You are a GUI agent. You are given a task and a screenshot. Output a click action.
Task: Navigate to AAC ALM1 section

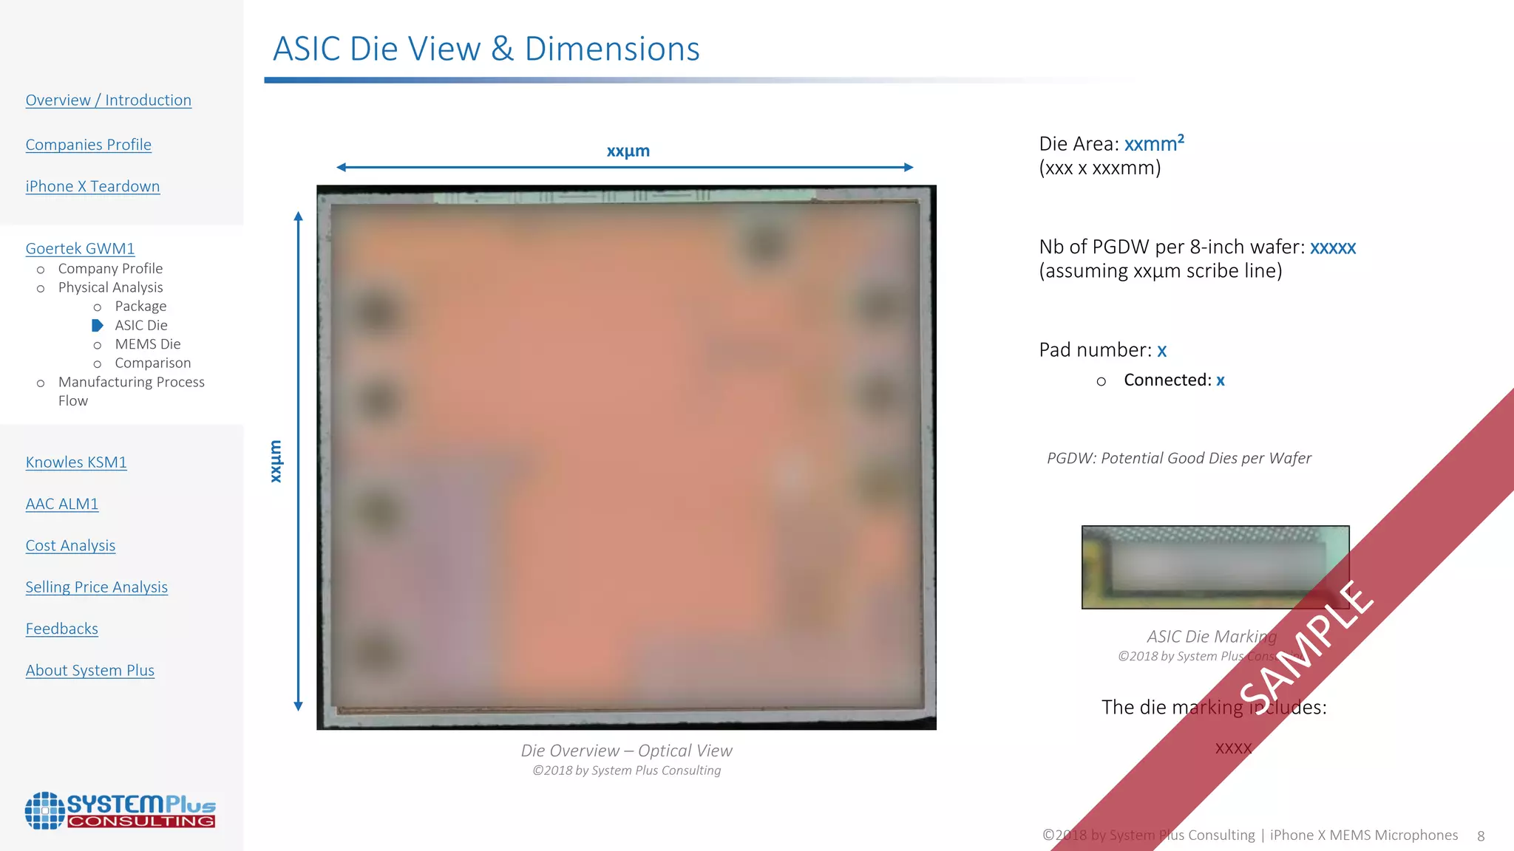click(61, 505)
